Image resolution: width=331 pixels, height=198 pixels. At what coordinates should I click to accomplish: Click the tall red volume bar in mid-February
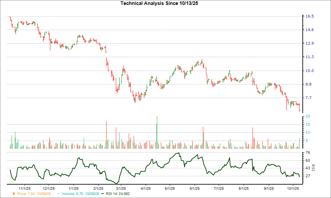coord(106,135)
